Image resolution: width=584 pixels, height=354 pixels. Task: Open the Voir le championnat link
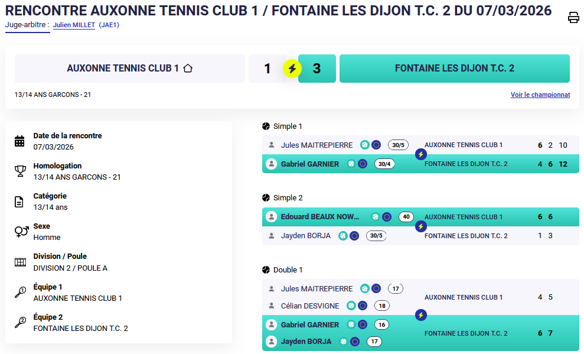click(540, 95)
